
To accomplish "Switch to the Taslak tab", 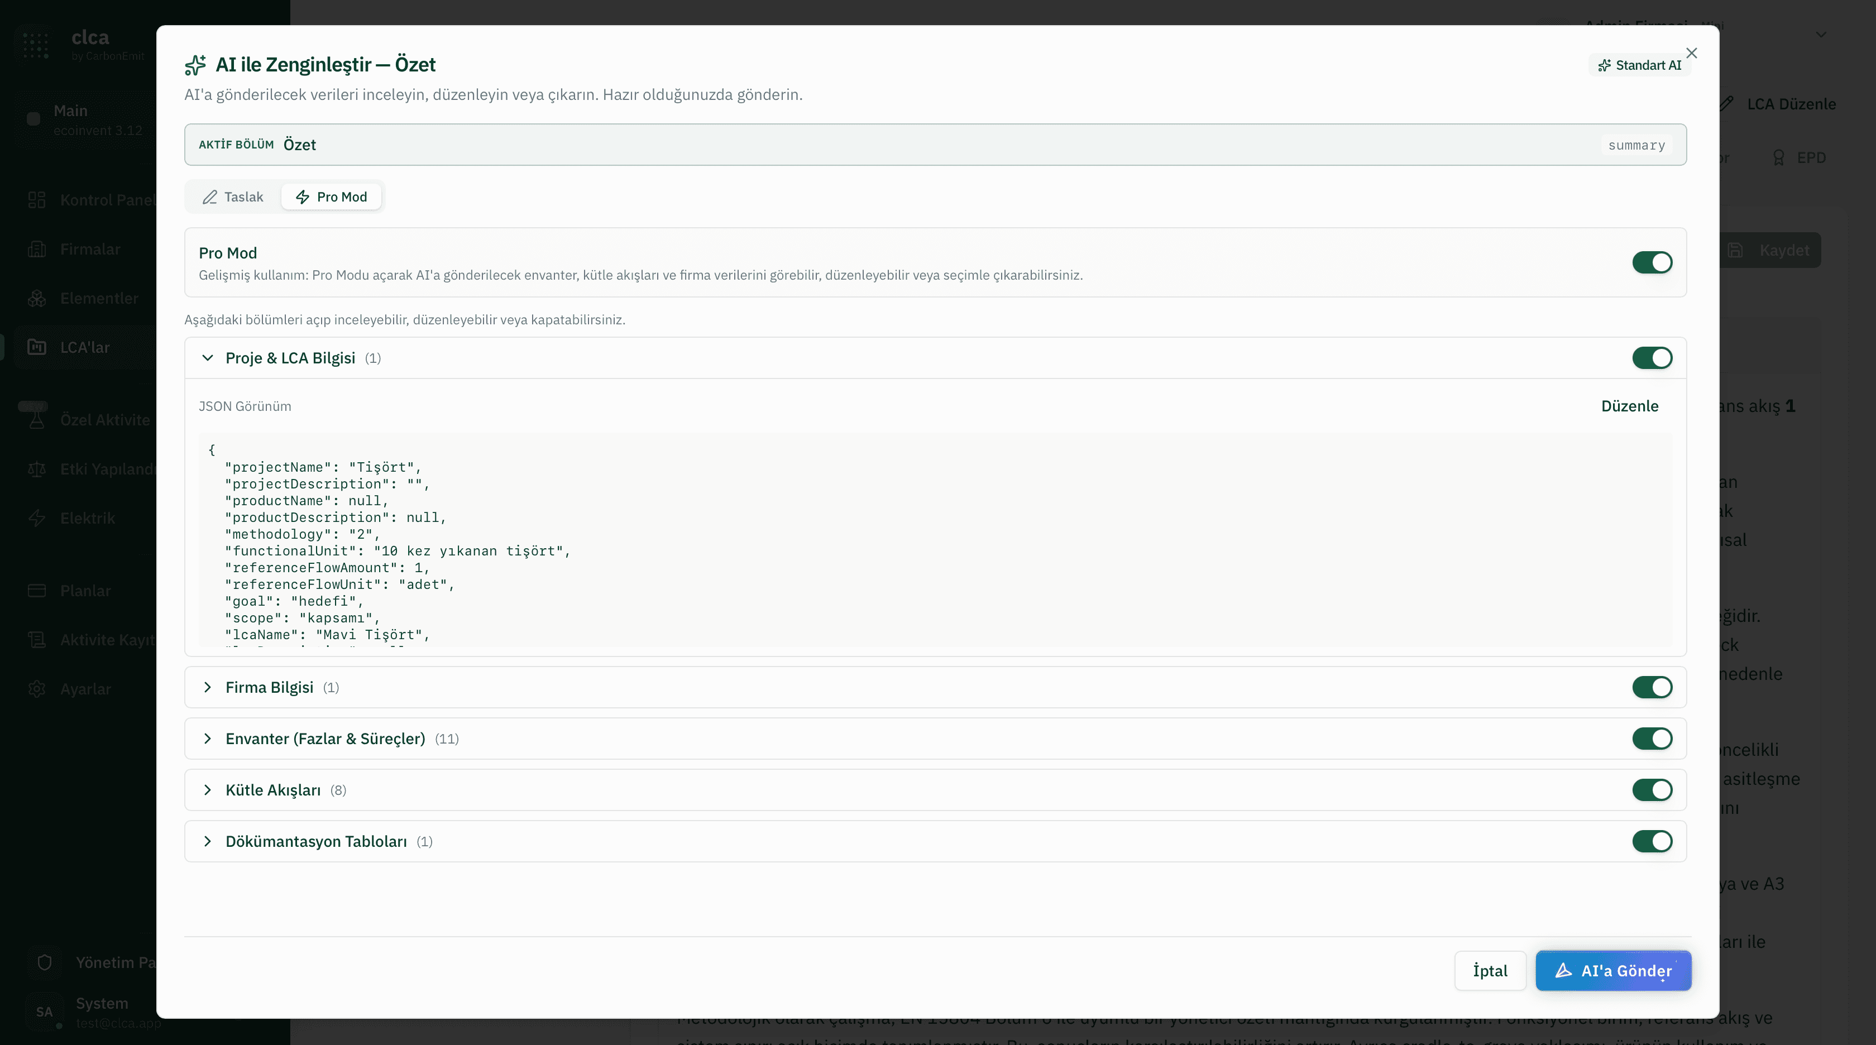I will (x=233, y=196).
